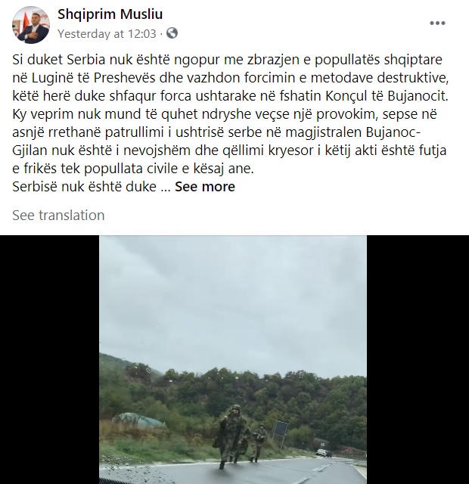Open the "Yesterday at 12:03" timestamp link
The width and height of the screenshot is (469, 484).
pos(107,33)
